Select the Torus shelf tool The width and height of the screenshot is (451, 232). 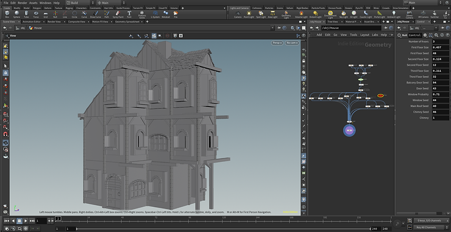pyautogui.click(x=36, y=15)
